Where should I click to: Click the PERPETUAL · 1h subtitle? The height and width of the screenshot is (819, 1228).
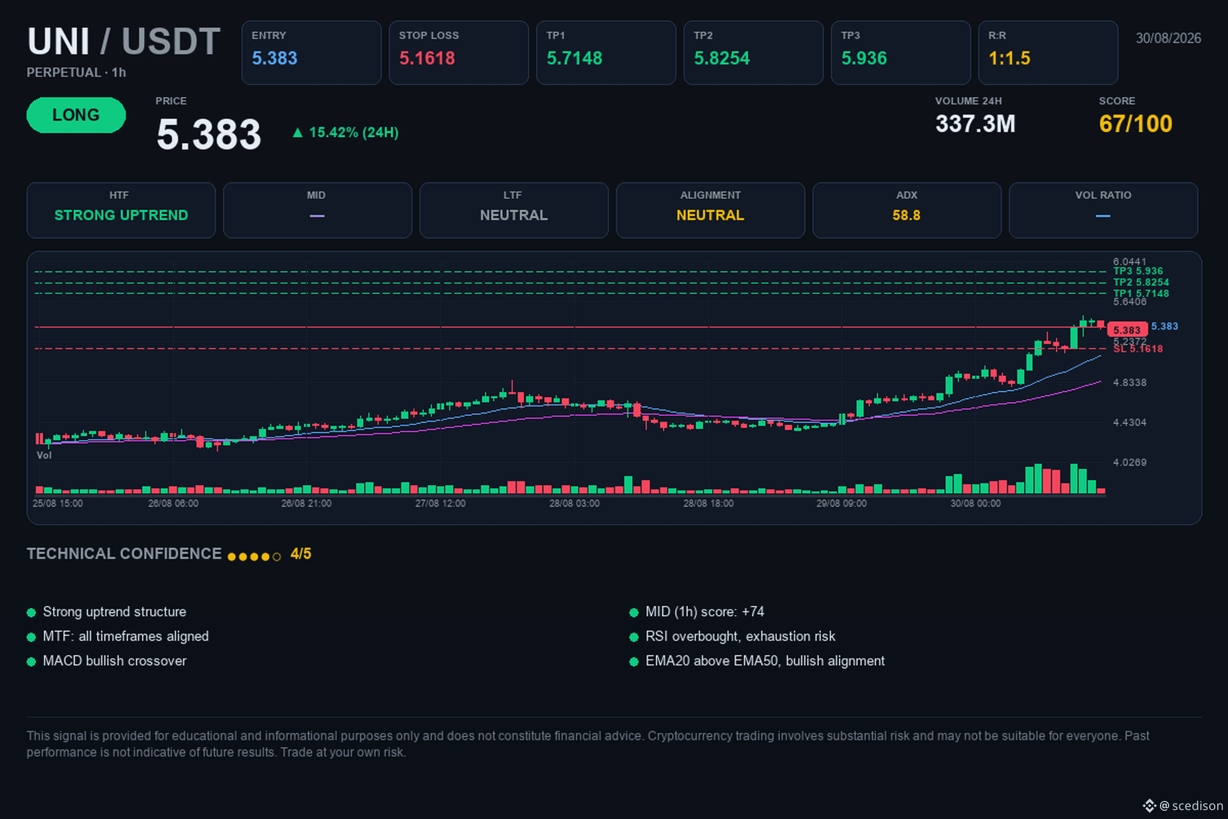(76, 73)
